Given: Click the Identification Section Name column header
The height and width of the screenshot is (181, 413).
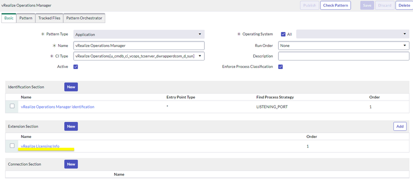Looking at the screenshot, I should point(26,97).
